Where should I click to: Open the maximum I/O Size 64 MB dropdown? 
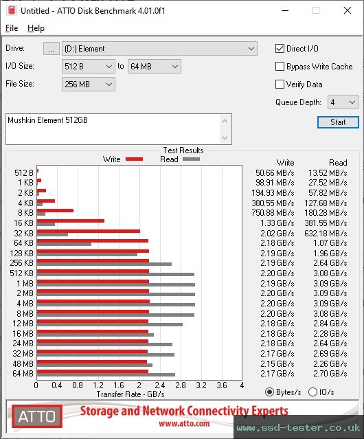(155, 67)
